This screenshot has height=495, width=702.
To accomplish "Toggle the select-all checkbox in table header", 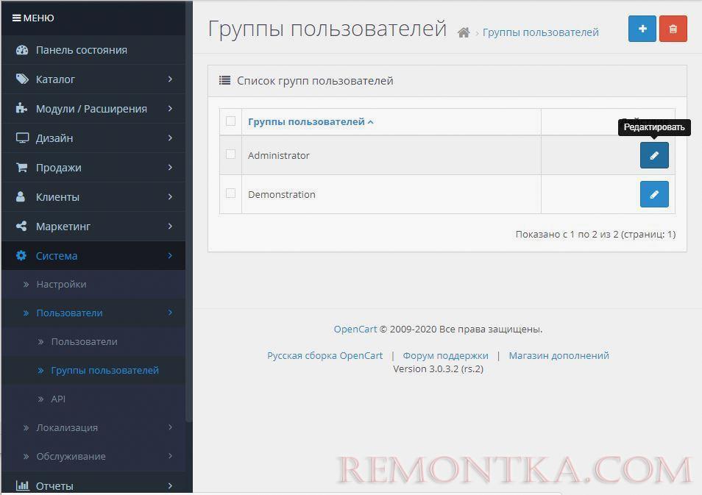I will click(230, 121).
